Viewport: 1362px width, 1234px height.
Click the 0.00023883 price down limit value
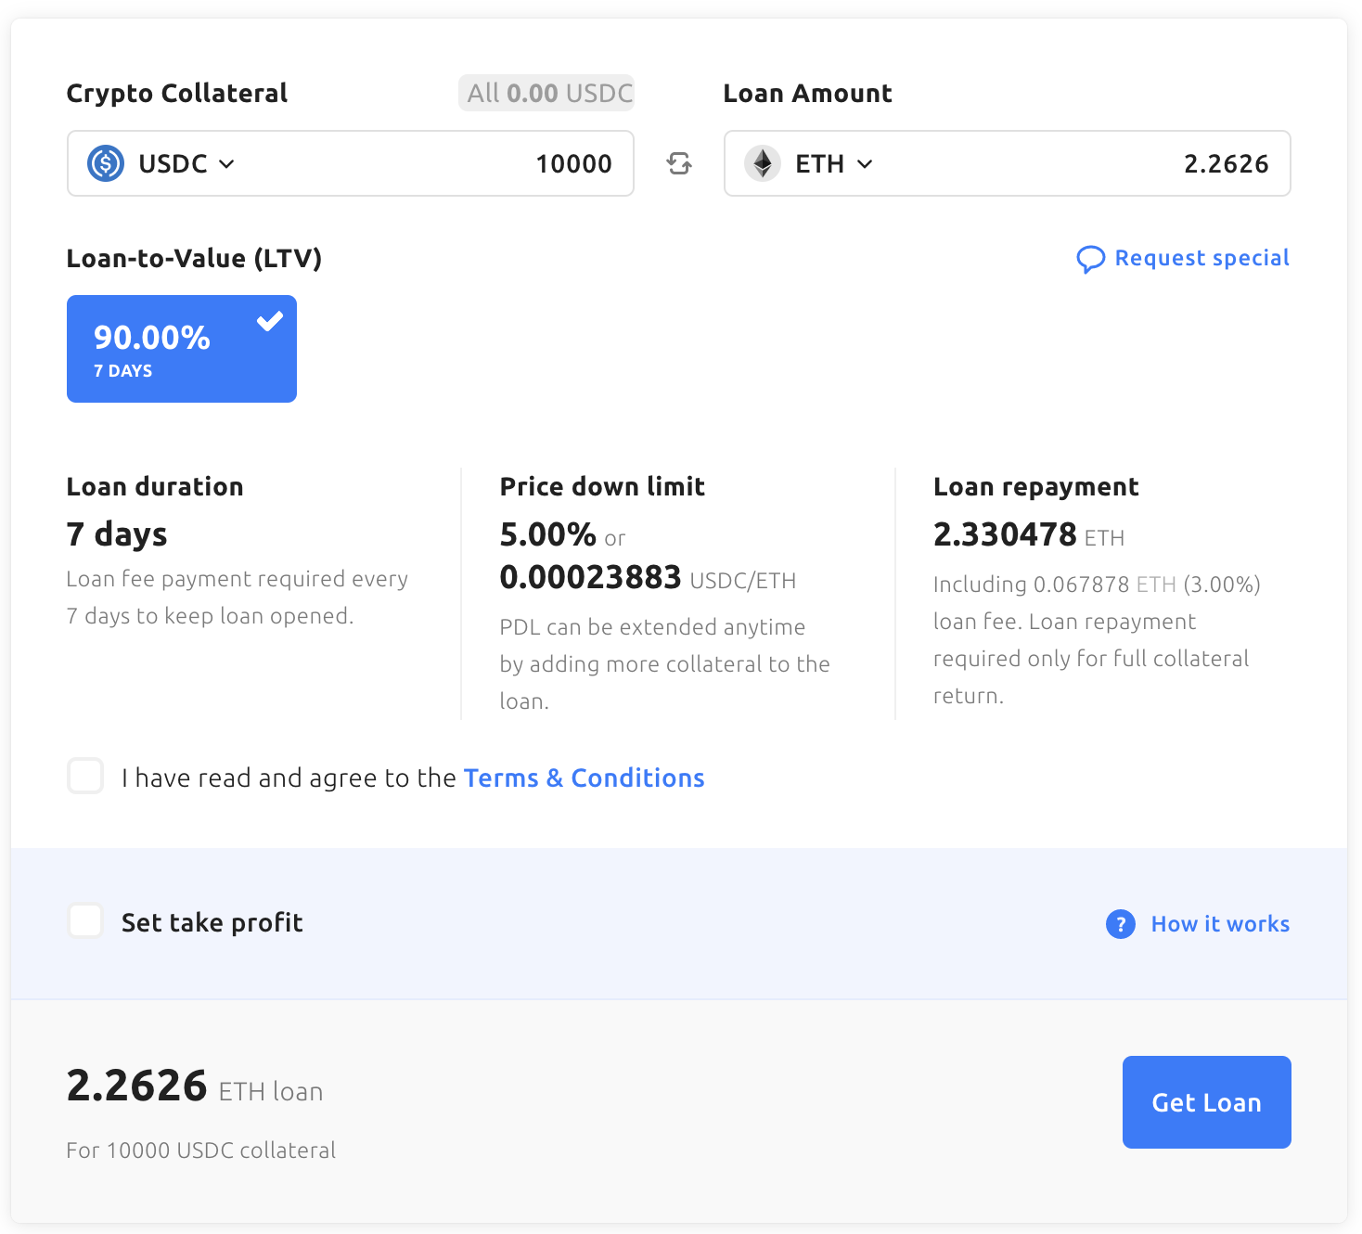tap(590, 577)
